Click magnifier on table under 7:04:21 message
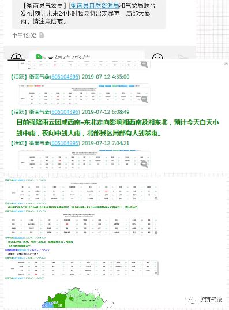229x310 pixels. tap(144, 164)
